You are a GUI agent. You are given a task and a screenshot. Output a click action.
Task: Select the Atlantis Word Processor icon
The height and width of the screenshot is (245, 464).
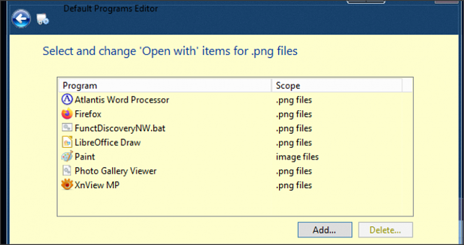click(67, 100)
